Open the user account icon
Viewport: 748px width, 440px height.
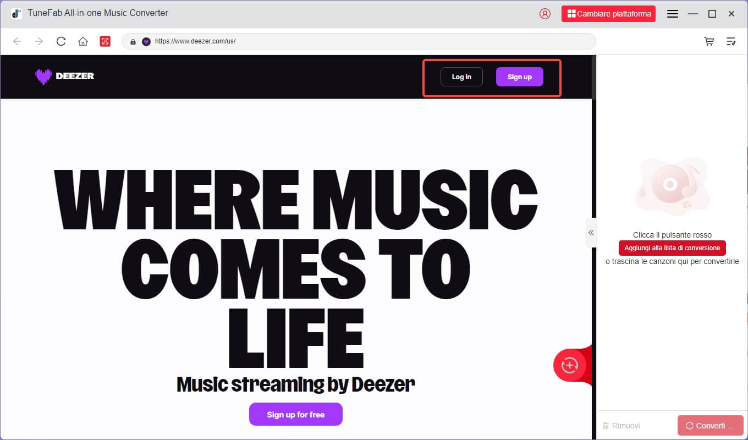coord(545,14)
